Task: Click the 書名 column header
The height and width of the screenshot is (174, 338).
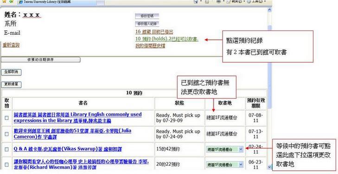Action: [83, 103]
